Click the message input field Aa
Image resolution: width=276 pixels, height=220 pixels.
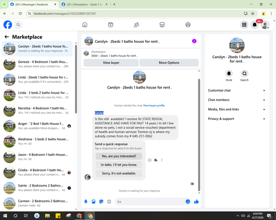click(x=150, y=202)
